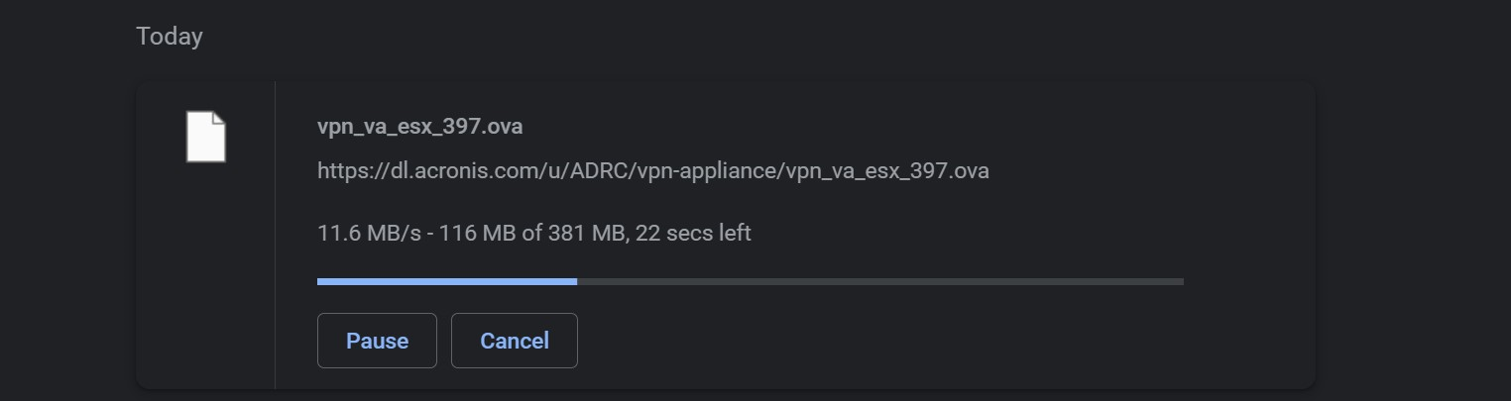The width and height of the screenshot is (1511, 401).
Task: Pause the vpn_va_esx_397.ova download
Action: click(x=377, y=341)
